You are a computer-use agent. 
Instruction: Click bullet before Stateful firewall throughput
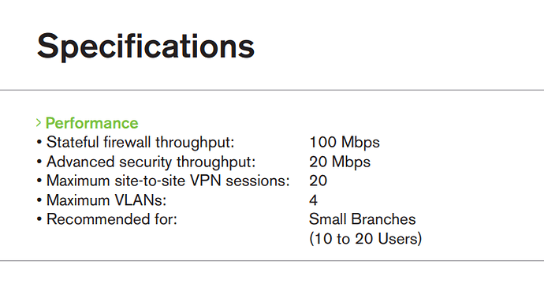39,142
